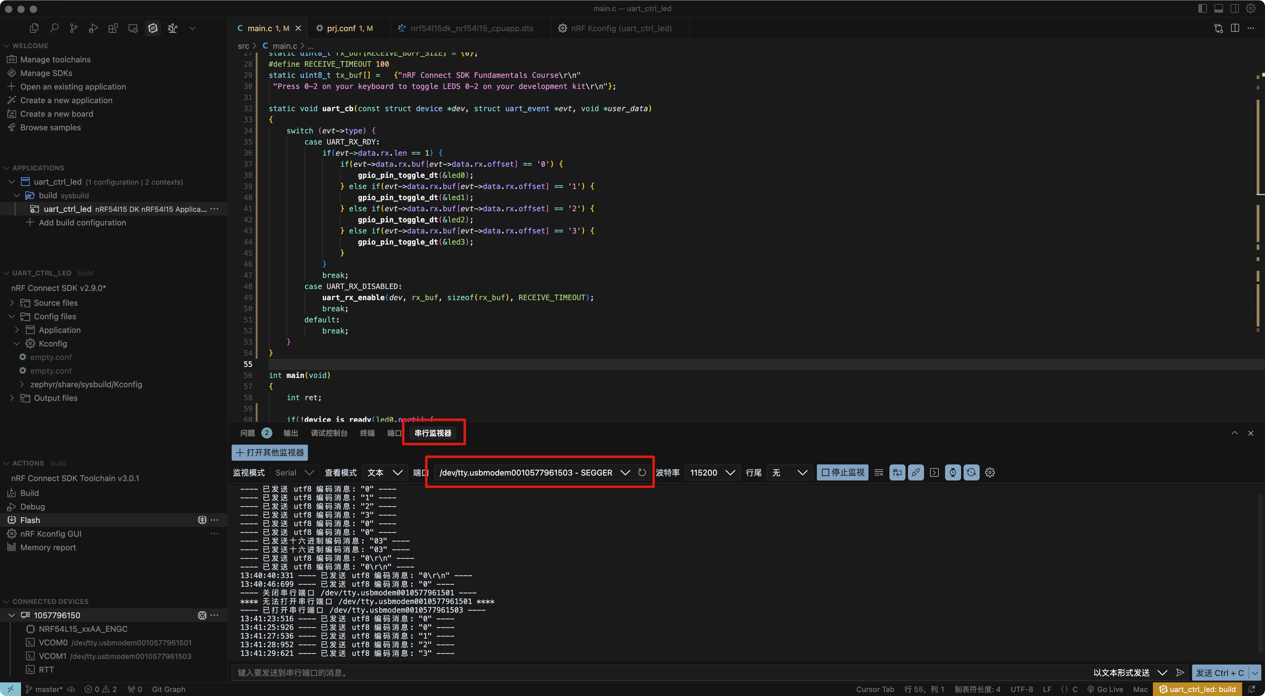1265x696 pixels.
Task: Toggle the auto-reconnect plug icon
Action: point(916,473)
